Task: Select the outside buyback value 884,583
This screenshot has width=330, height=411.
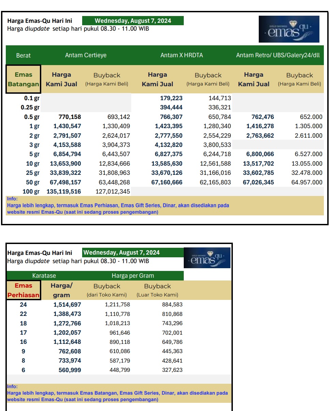Action: click(172, 305)
